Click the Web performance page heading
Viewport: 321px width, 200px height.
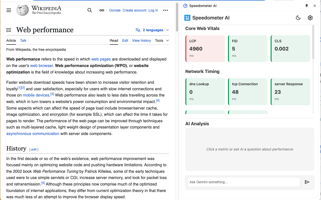coord(45,30)
